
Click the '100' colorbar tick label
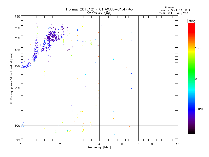198,48
